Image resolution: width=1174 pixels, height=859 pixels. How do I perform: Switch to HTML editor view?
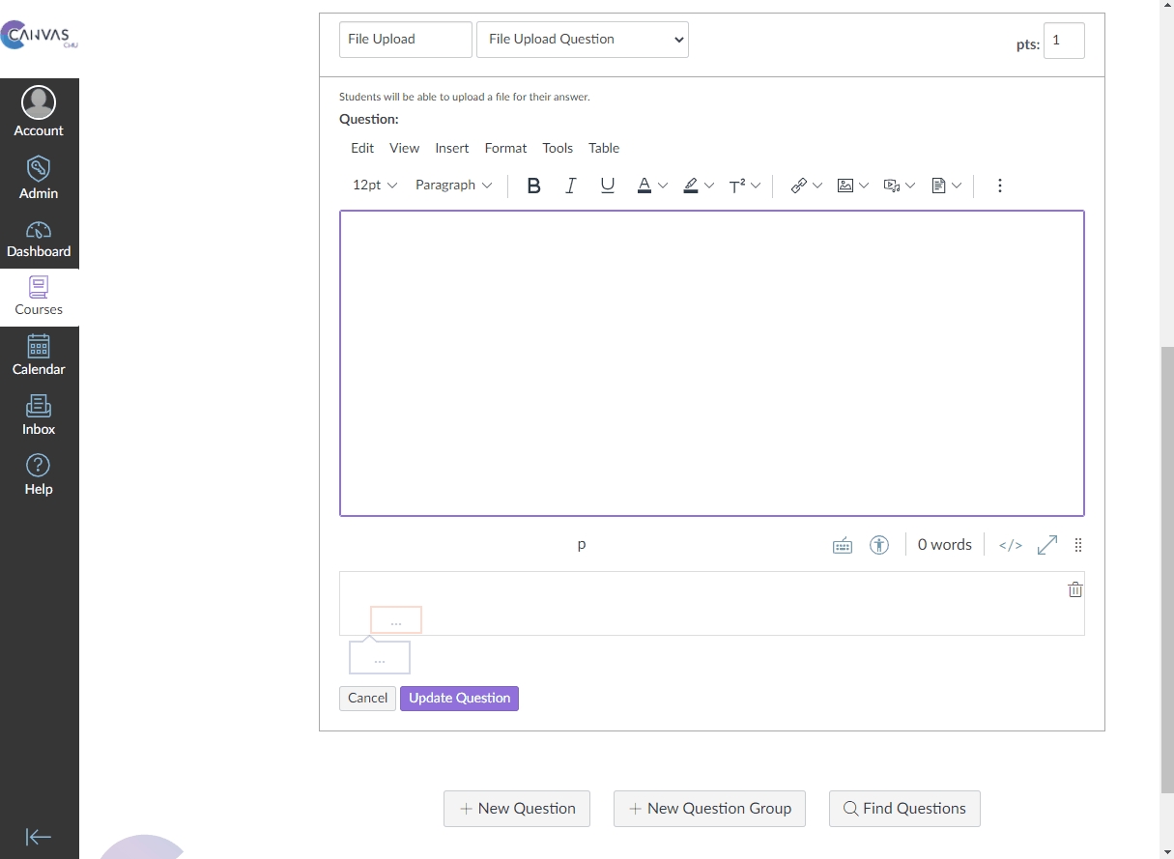tap(1010, 545)
